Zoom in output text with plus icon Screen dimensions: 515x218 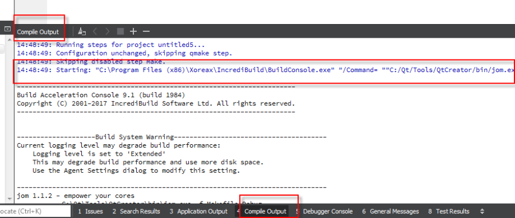pyautogui.click(x=133, y=31)
